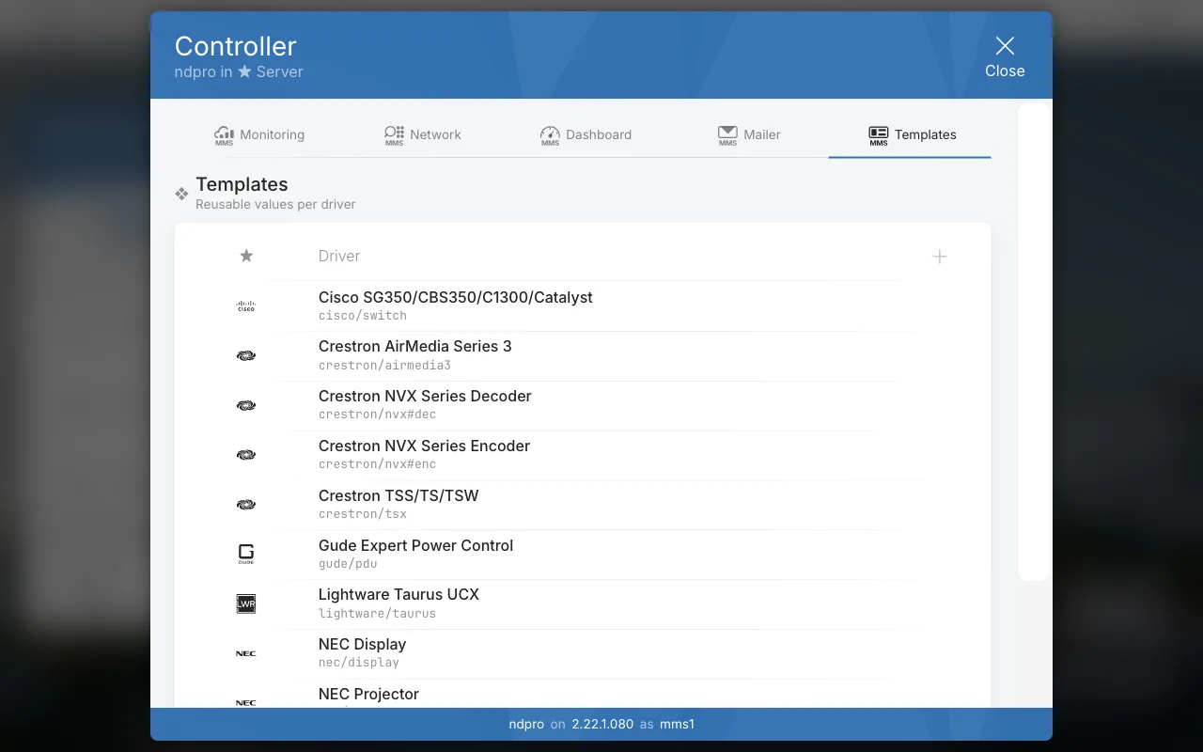Screen dimensions: 1203x752
Task: Click the cisco/switch identifier text
Action: 363,316
